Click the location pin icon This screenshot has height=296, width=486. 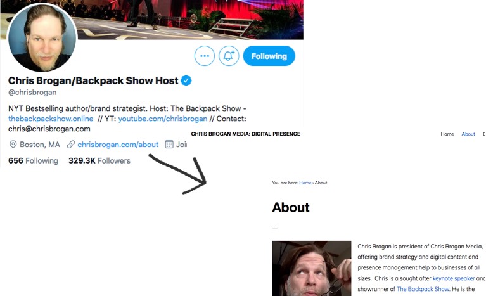click(13, 145)
